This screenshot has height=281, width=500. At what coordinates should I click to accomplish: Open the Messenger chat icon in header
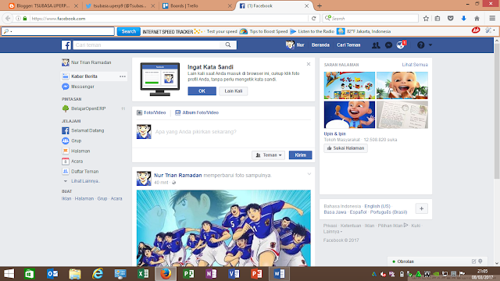(388, 45)
